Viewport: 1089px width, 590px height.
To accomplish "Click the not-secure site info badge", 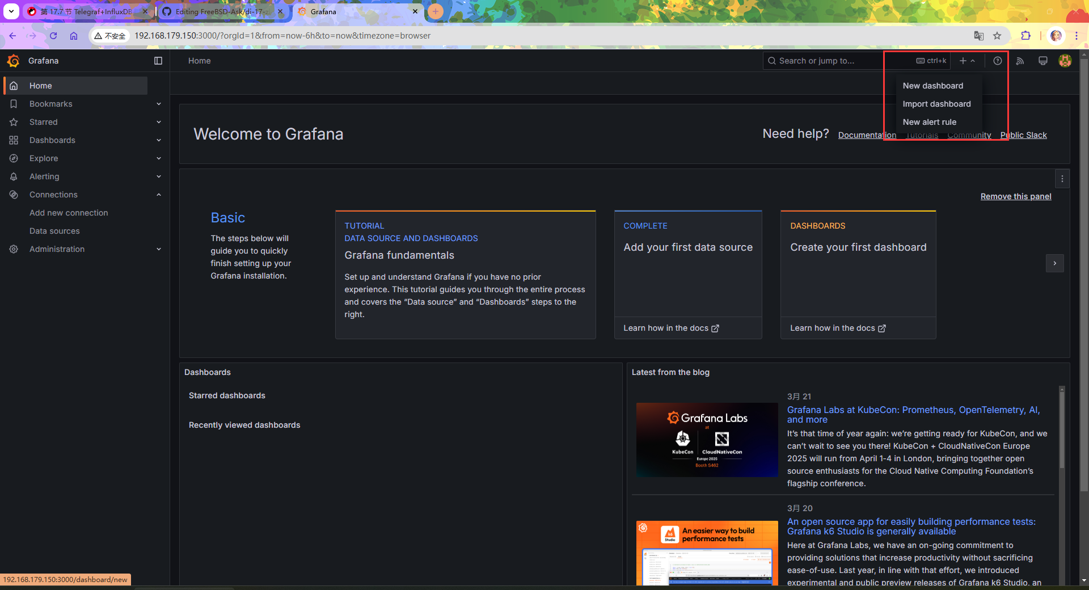I will [x=110, y=36].
